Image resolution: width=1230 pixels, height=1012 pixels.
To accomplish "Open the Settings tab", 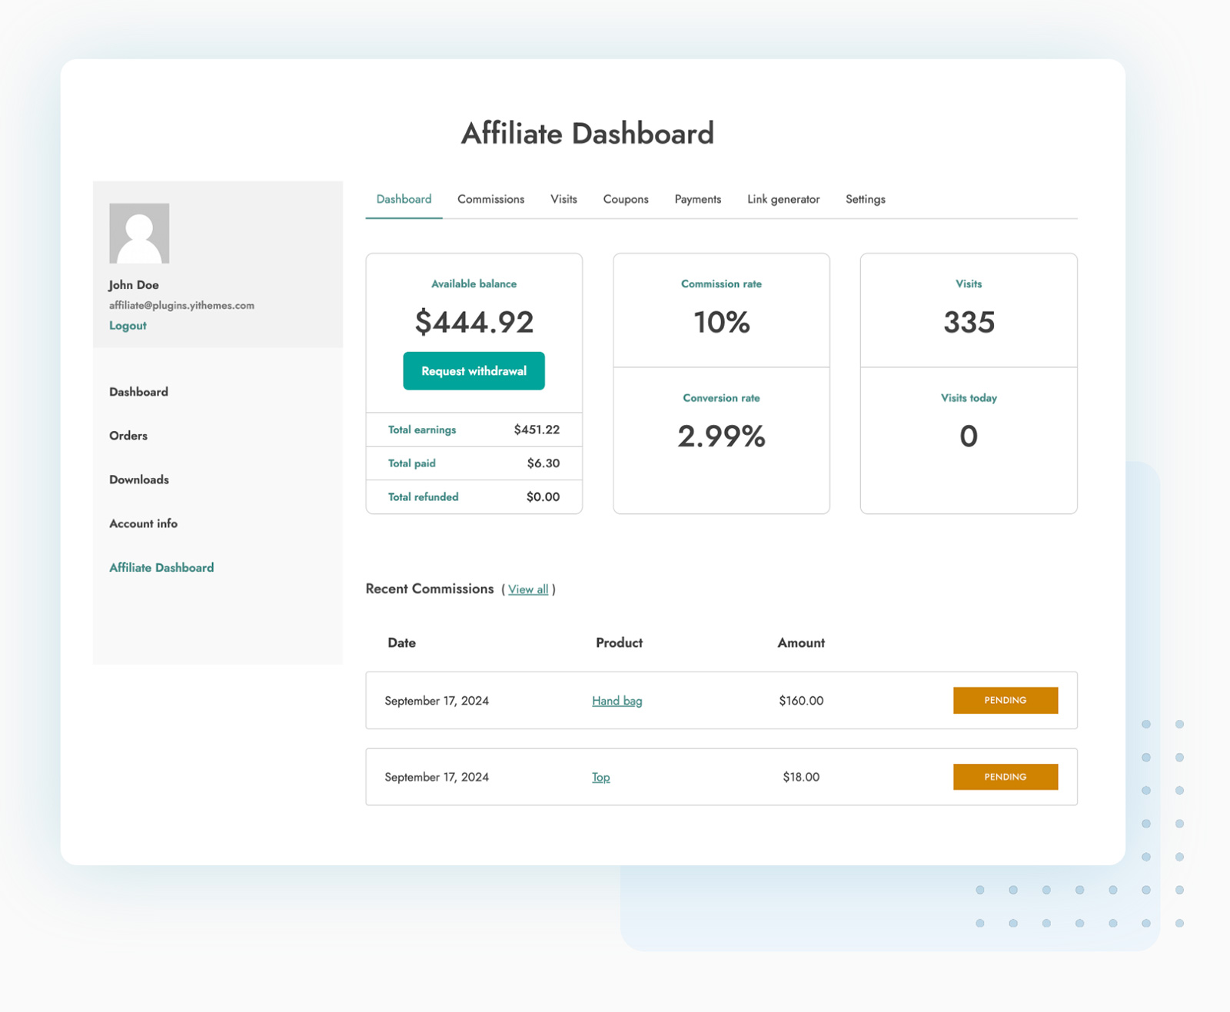I will point(865,199).
